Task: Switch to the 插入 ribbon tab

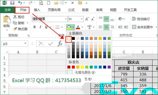Action: [x=37, y=10]
